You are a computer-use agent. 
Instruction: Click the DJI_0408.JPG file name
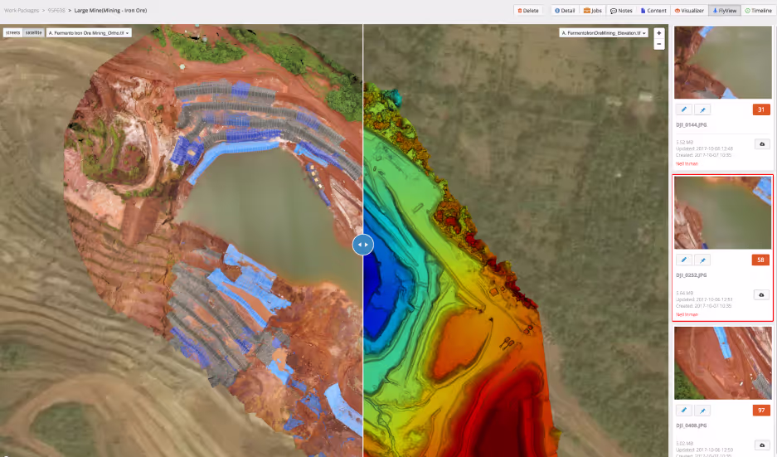[x=692, y=425]
